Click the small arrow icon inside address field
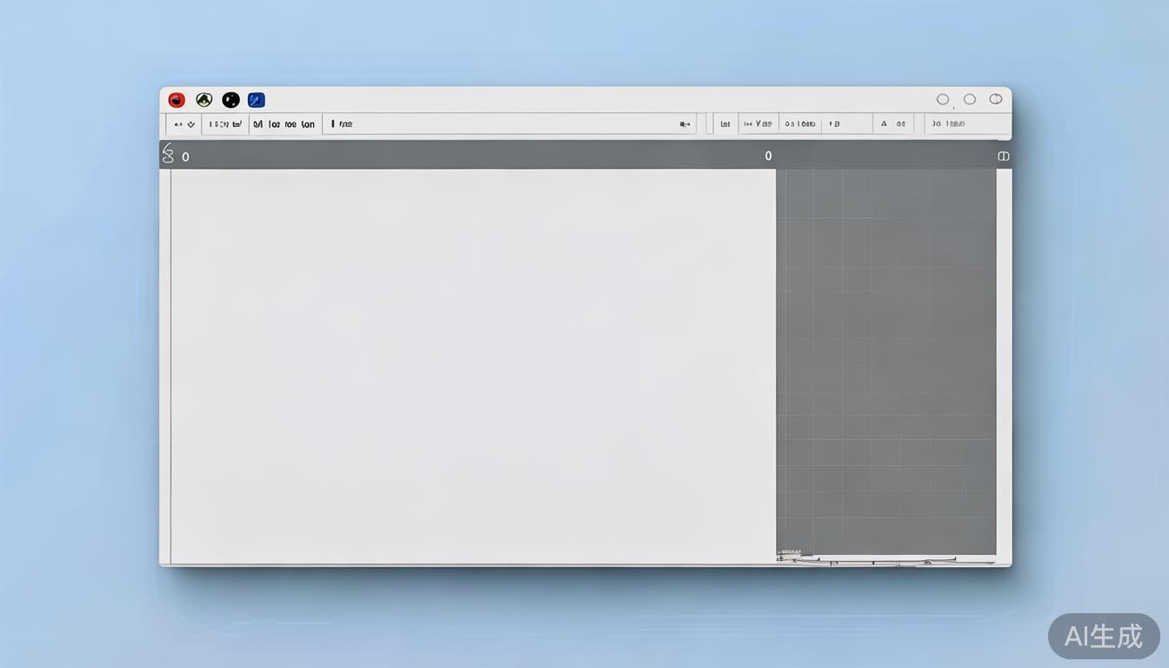The height and width of the screenshot is (668, 1169). 685,124
